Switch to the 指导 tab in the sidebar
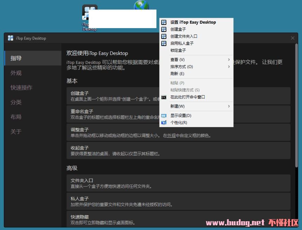The image size is (302, 230). coord(33,58)
